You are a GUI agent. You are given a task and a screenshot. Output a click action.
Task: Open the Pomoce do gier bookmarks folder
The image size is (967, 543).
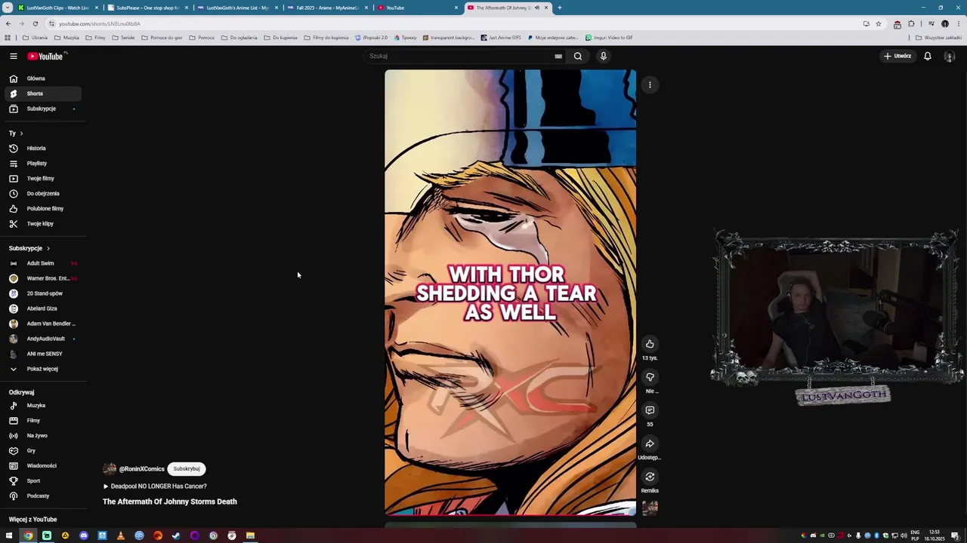pyautogui.click(x=162, y=37)
